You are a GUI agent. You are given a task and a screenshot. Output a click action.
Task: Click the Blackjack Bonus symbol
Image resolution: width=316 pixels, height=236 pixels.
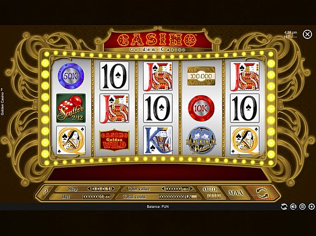(x=201, y=140)
